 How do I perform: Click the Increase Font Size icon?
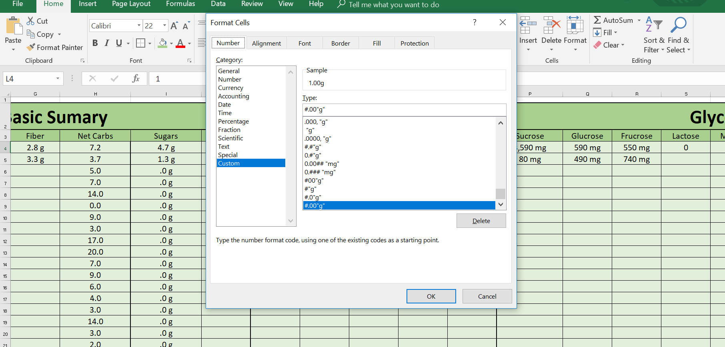174,26
